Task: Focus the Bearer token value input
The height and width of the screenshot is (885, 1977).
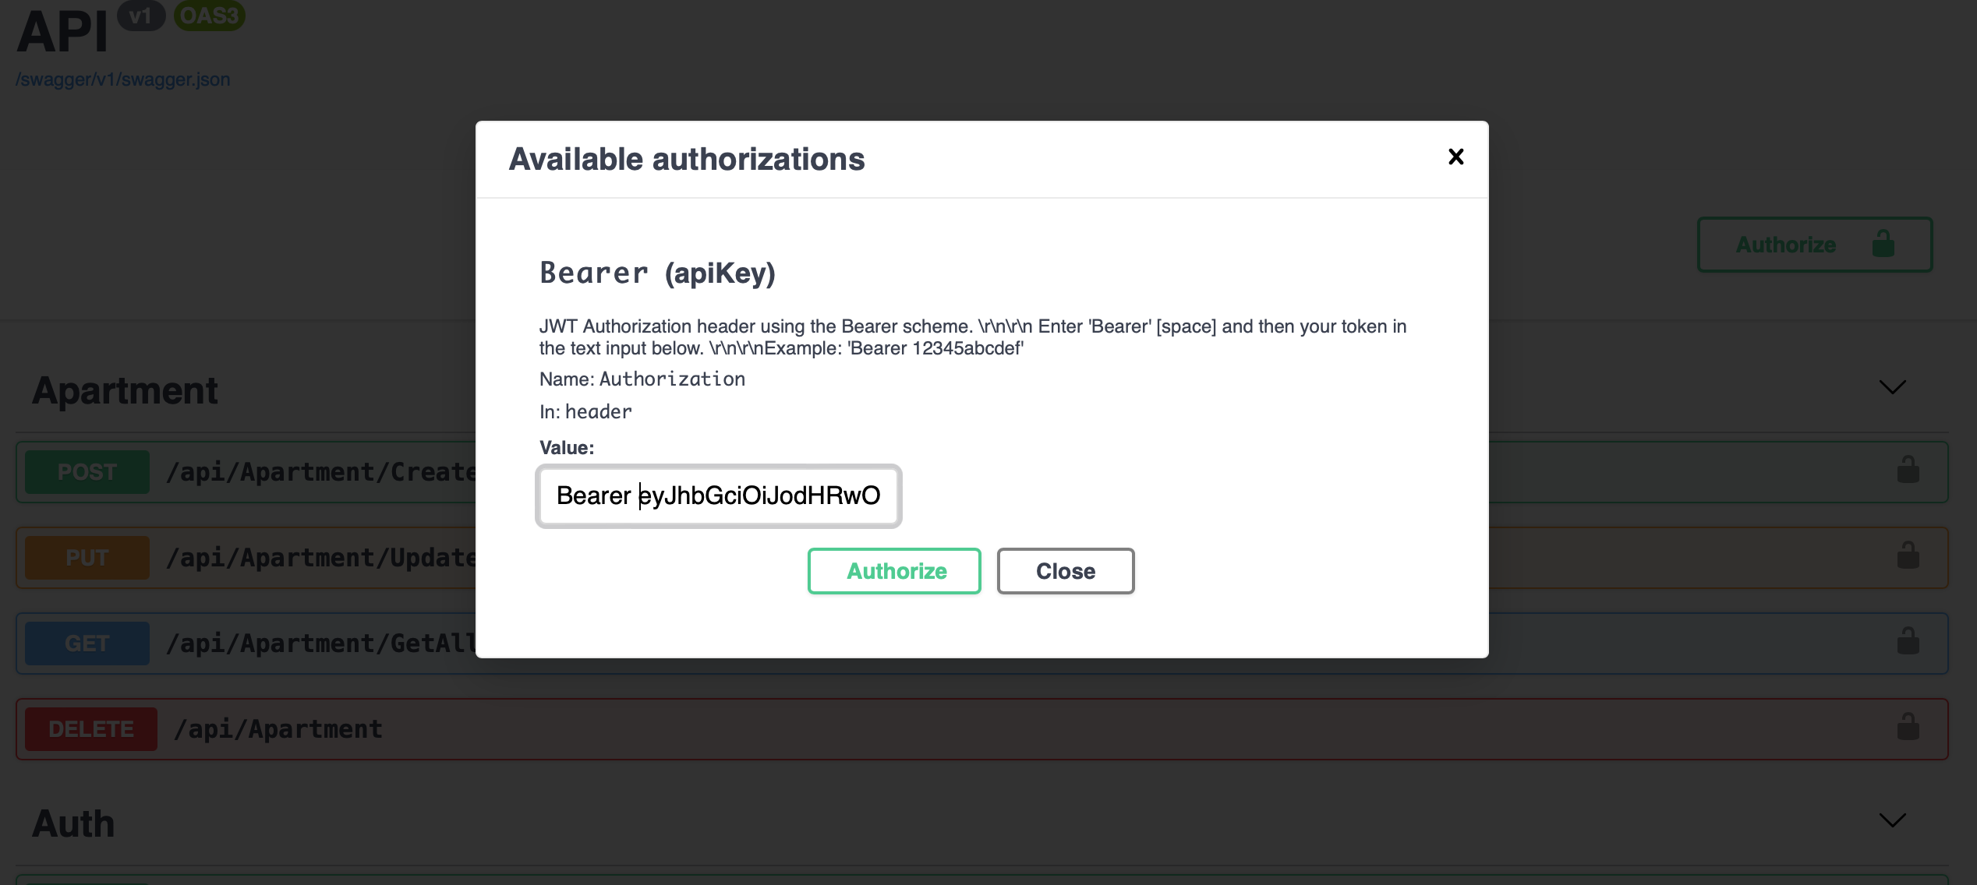Action: [718, 495]
